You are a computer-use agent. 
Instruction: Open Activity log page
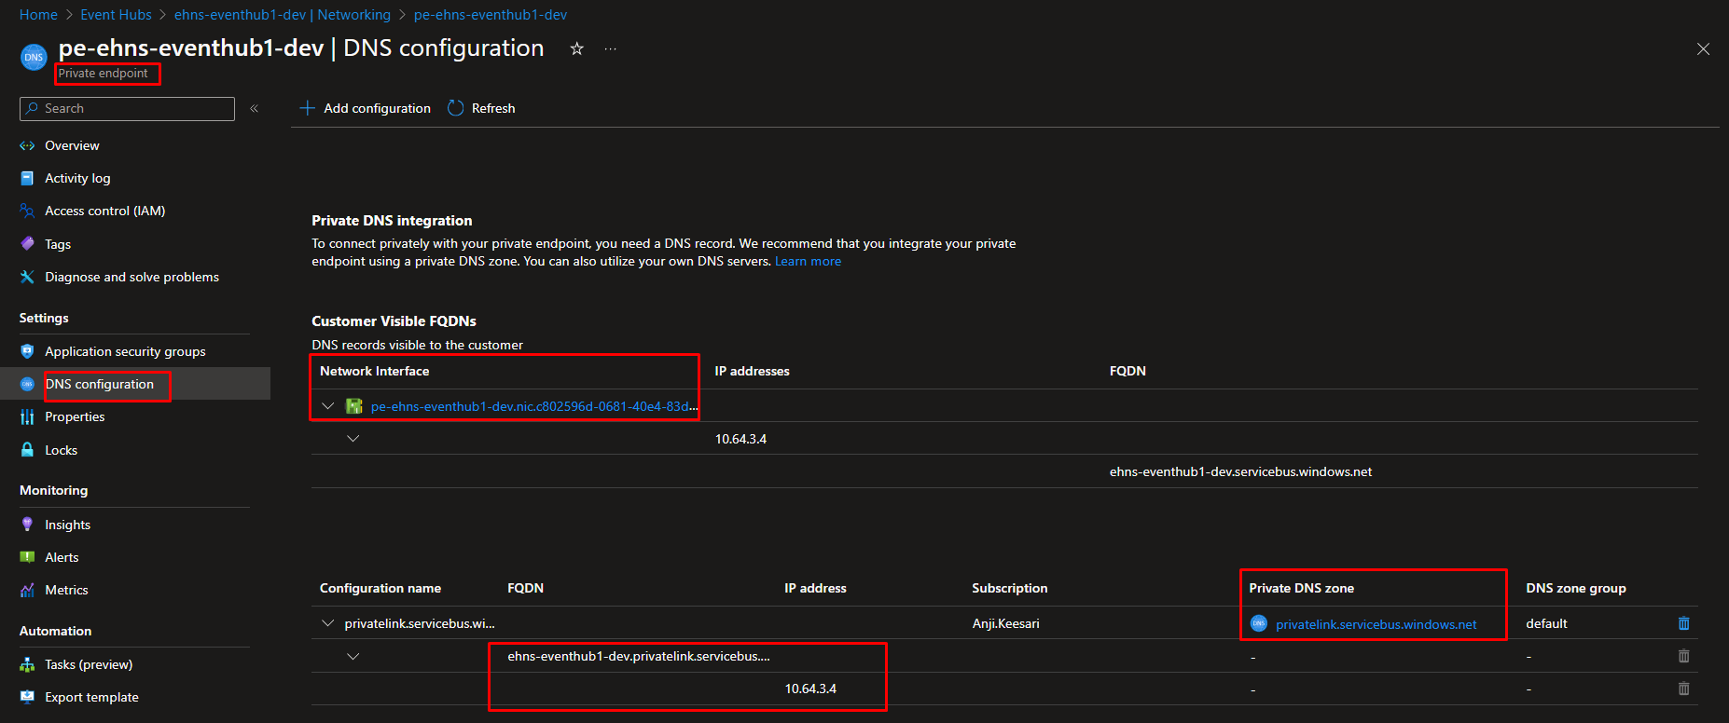pos(77,178)
